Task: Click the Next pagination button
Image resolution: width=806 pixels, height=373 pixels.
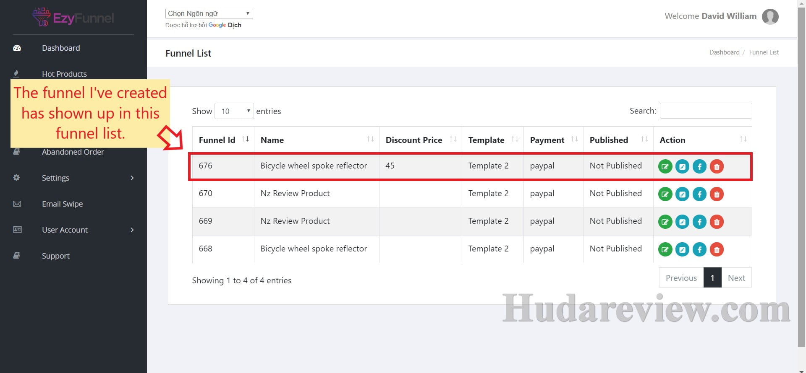Action: click(736, 277)
